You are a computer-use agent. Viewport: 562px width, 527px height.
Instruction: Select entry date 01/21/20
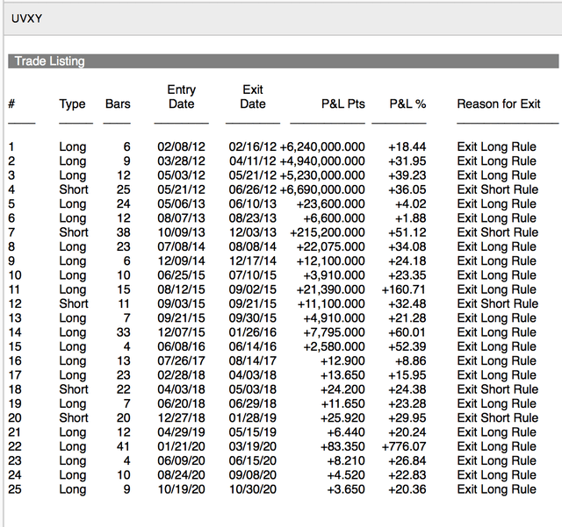pyautogui.click(x=182, y=446)
